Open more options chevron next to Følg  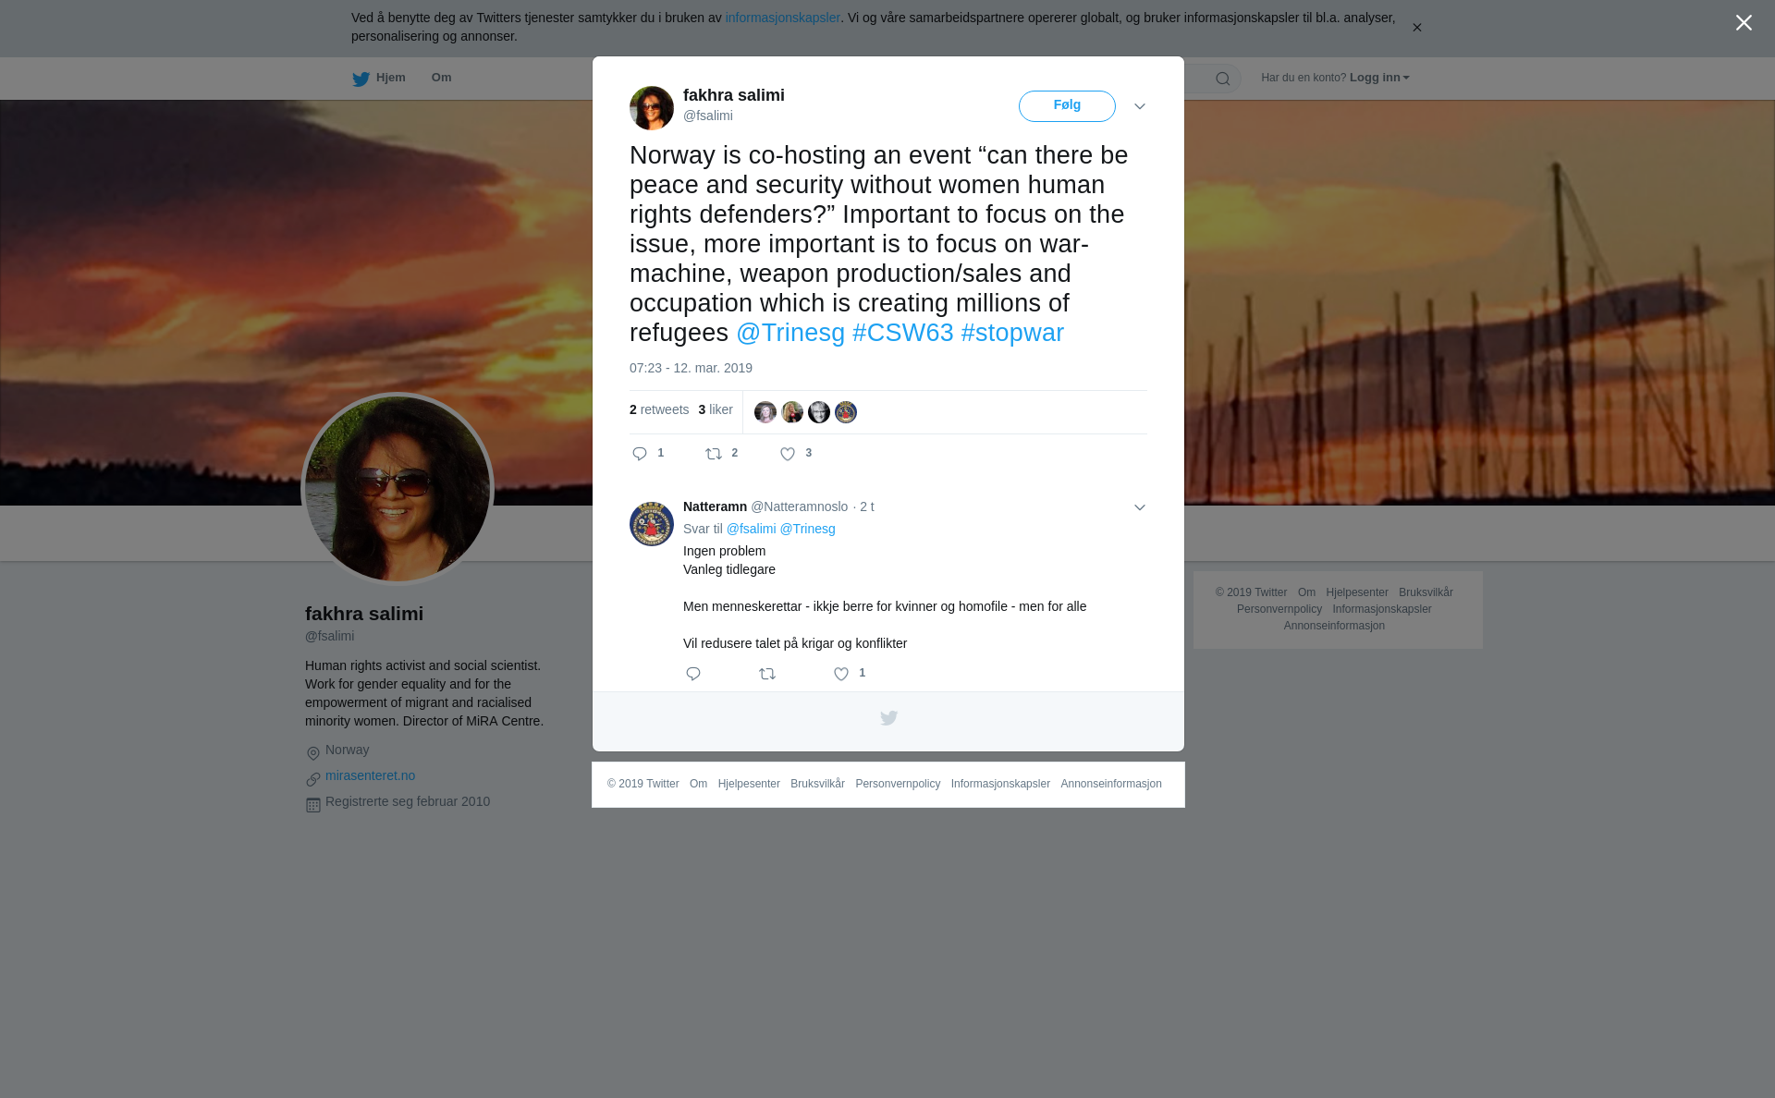tap(1140, 106)
